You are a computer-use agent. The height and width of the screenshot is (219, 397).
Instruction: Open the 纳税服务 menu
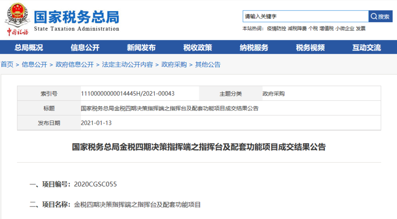(254, 48)
